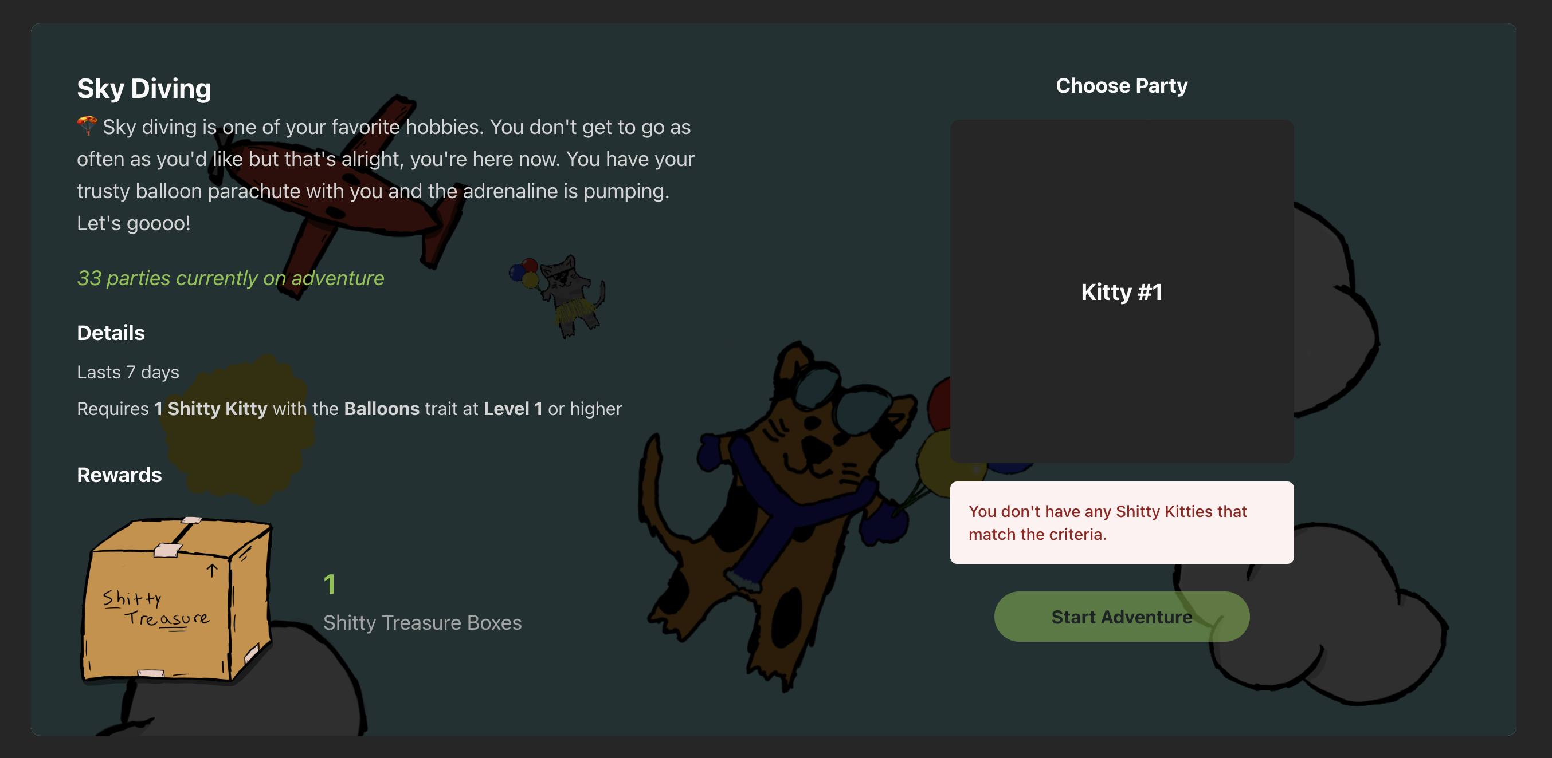Click the Start Adventure button
This screenshot has width=1552, height=758.
1121,617
